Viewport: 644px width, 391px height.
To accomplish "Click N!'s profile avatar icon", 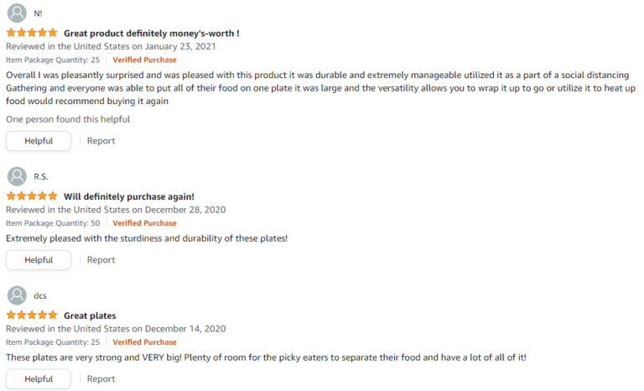I will pyautogui.click(x=16, y=13).
